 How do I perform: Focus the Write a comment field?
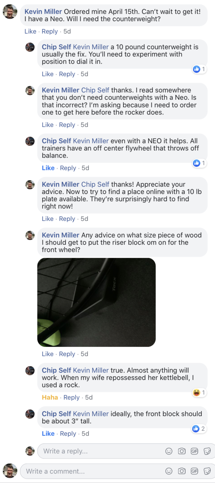pos(93,471)
